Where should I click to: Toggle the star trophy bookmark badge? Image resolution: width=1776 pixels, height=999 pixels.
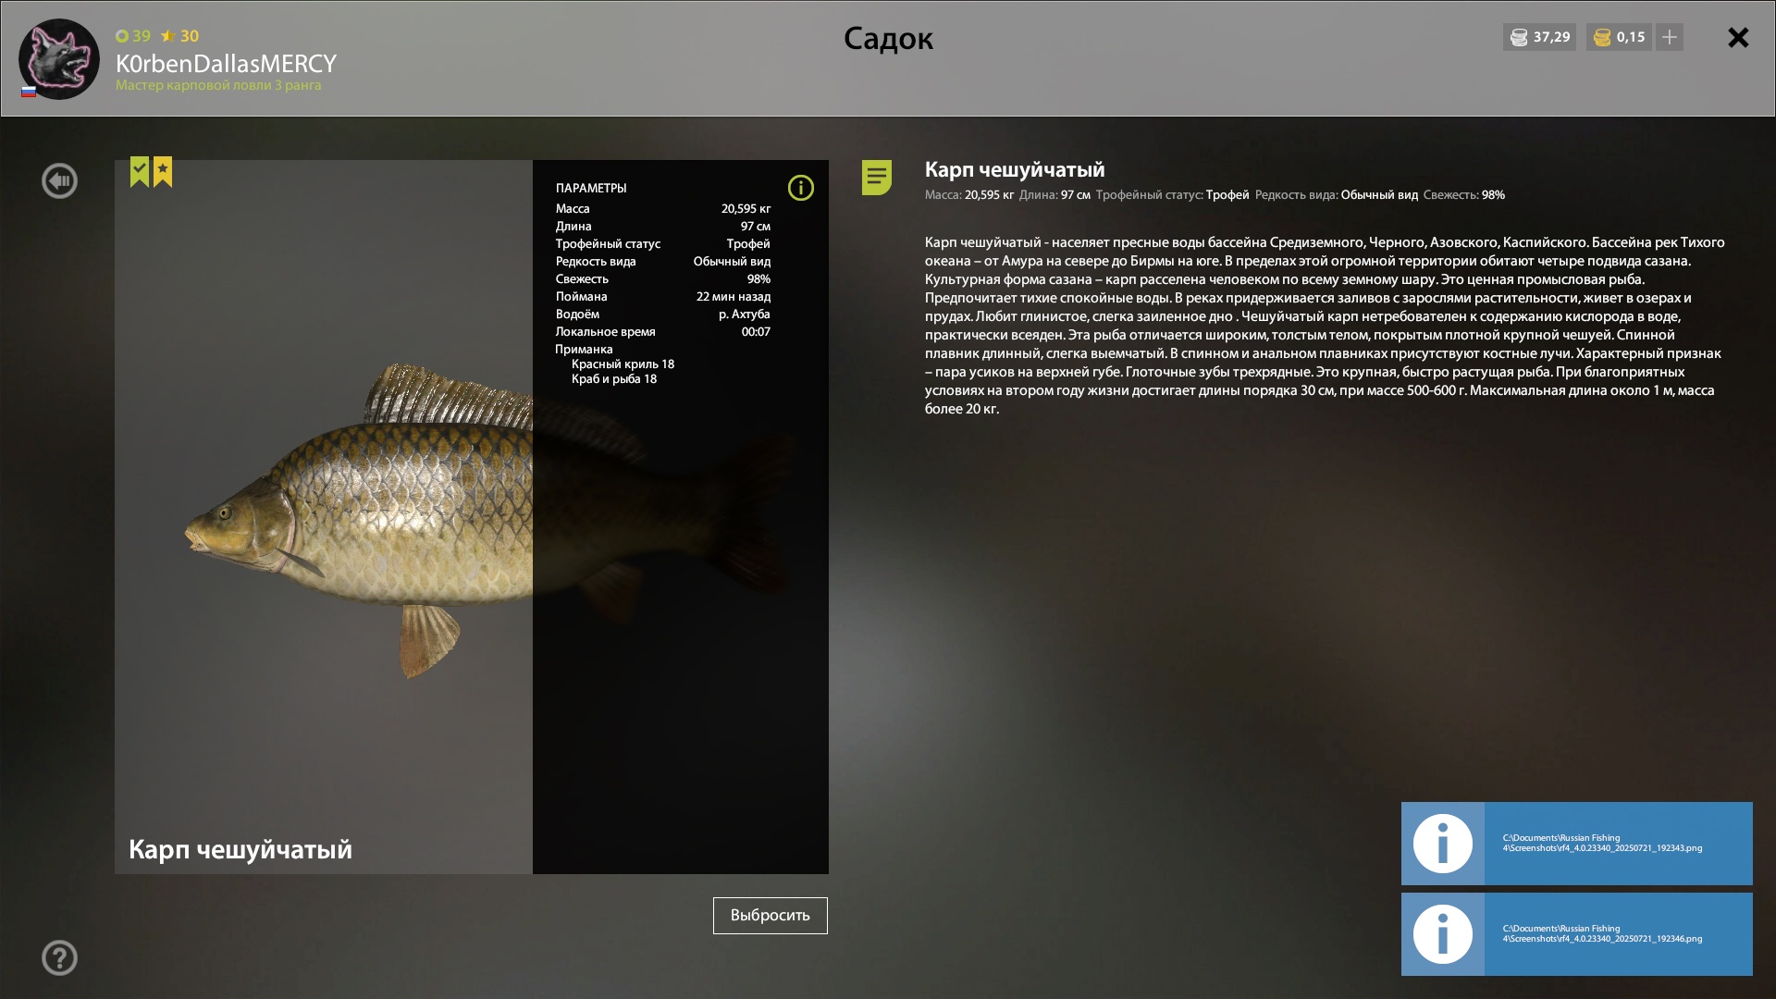(x=163, y=171)
